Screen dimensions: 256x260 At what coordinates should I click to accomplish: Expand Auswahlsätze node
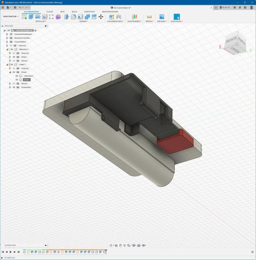(7, 42)
